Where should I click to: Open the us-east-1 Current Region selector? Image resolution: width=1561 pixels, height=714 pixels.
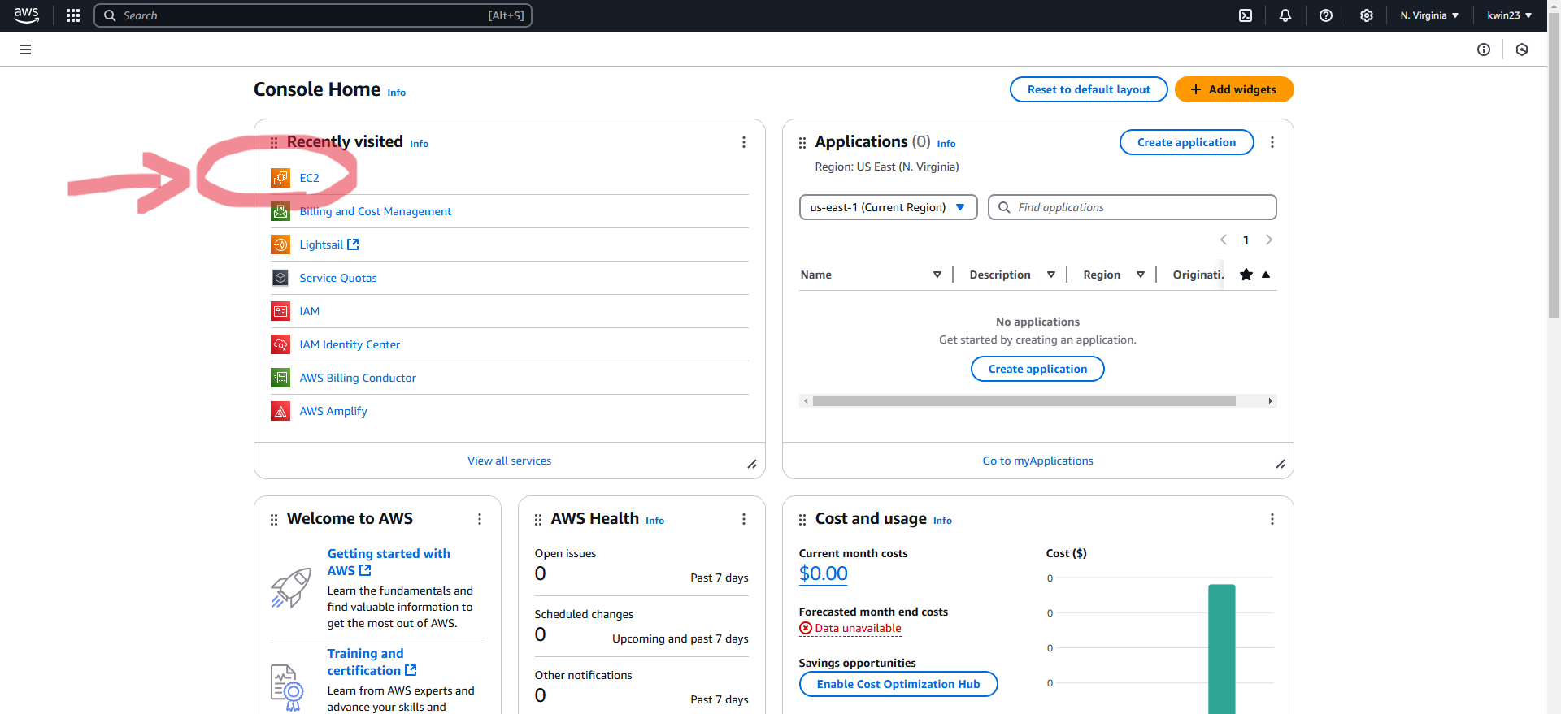pyautogui.click(x=888, y=207)
